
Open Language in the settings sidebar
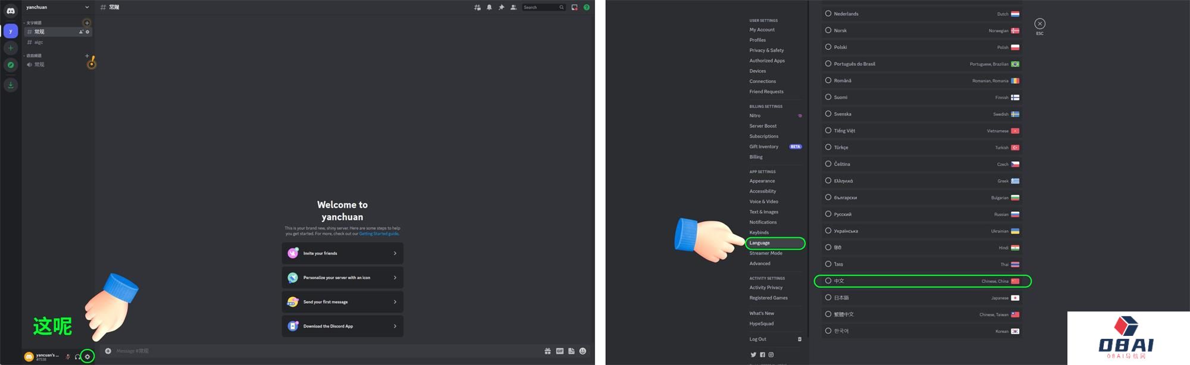tap(760, 243)
